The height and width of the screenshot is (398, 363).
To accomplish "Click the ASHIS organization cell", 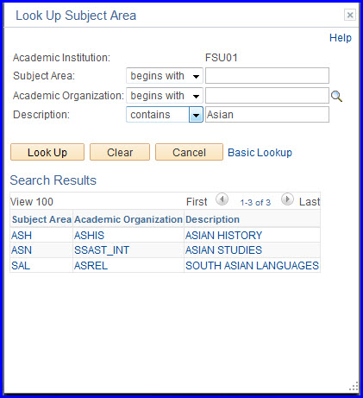I will [89, 236].
